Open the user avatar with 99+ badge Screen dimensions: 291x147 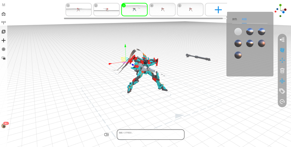[x=4, y=126]
